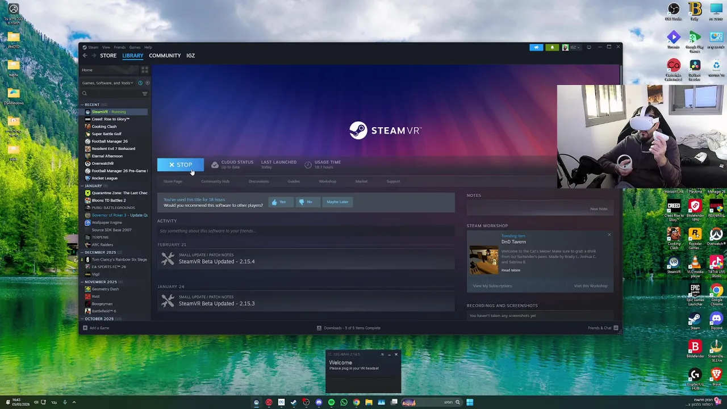The height and width of the screenshot is (409, 727).
Task: Open the Discussions link
Action: point(258,181)
